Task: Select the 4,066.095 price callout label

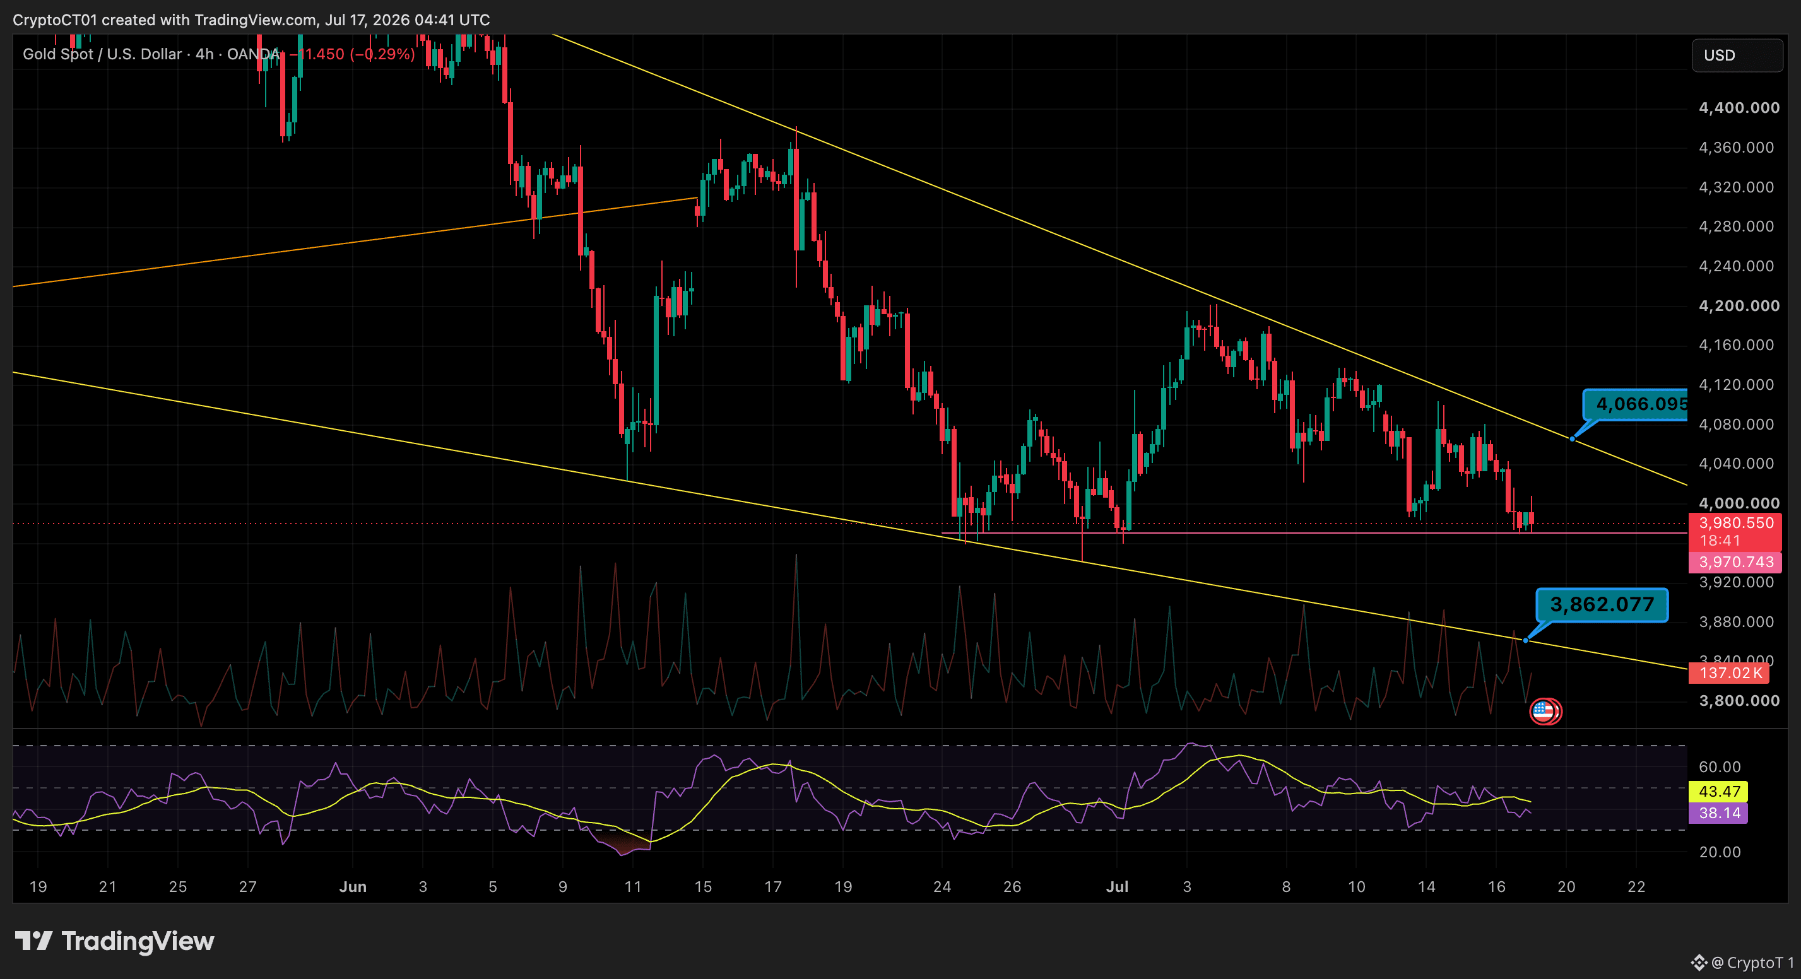Action: pyautogui.click(x=1636, y=404)
